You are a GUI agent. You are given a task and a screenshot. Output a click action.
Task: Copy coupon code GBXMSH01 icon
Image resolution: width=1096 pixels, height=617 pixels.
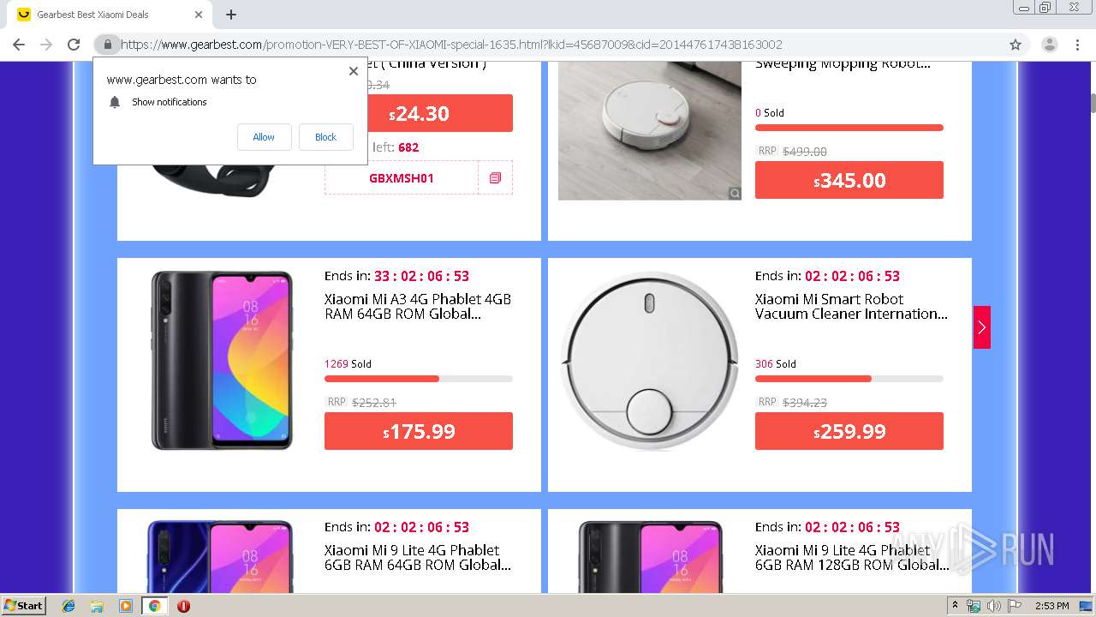495,178
